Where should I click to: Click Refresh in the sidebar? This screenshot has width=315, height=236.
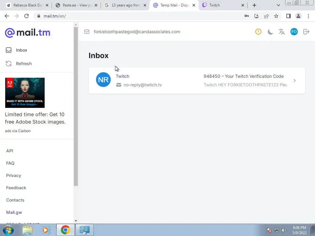pyautogui.click(x=24, y=64)
